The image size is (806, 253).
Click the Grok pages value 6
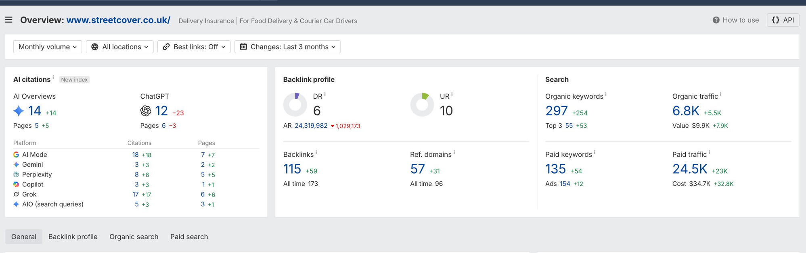[203, 194]
